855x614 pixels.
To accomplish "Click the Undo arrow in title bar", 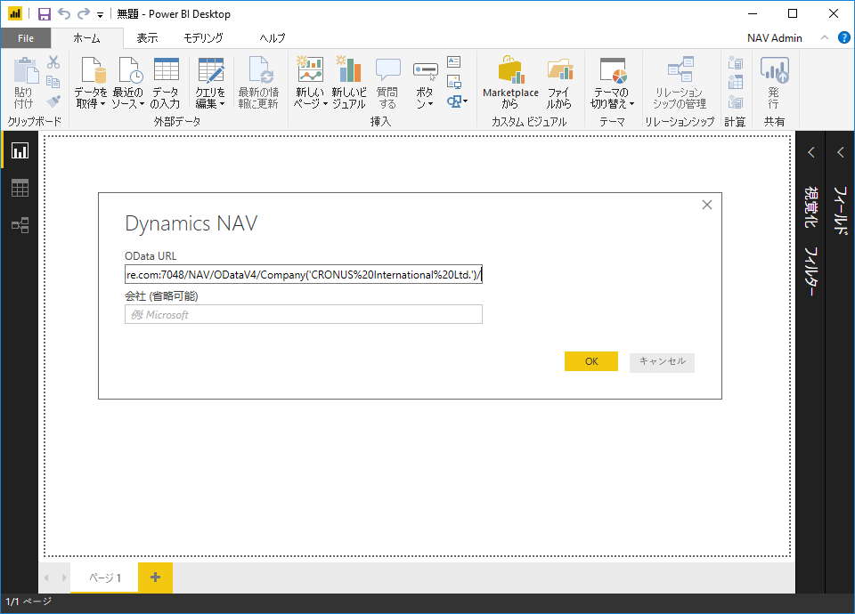I will (x=64, y=13).
